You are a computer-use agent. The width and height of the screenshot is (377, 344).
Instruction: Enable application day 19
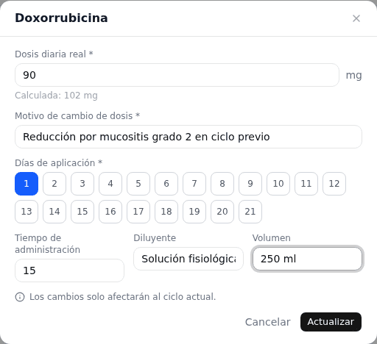point(194,212)
